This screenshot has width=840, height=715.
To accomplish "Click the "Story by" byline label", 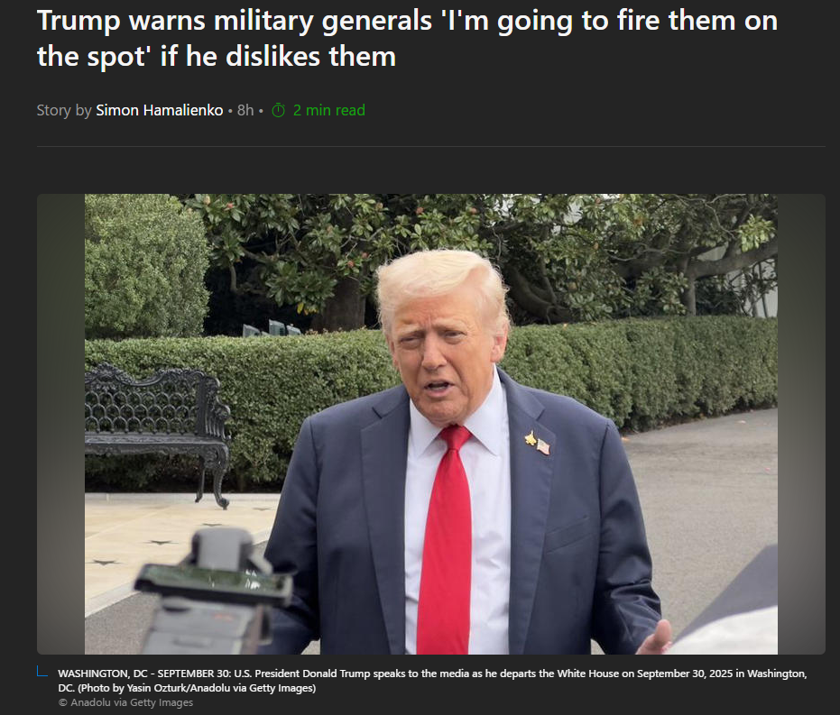I will (64, 110).
